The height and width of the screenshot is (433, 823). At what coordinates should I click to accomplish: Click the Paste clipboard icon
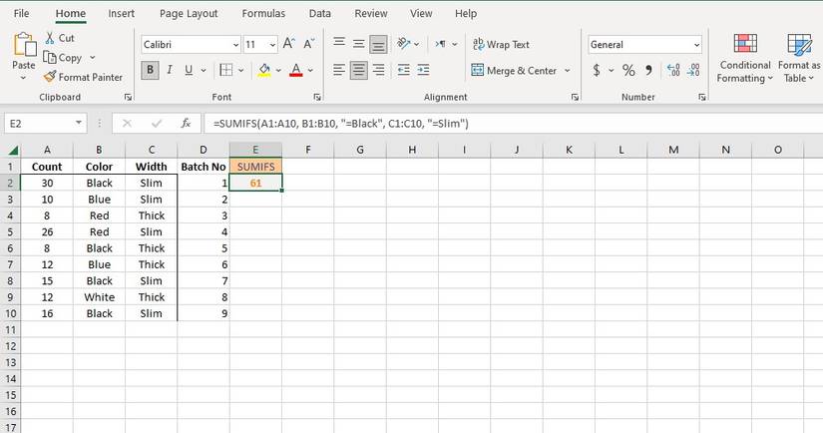coord(24,45)
